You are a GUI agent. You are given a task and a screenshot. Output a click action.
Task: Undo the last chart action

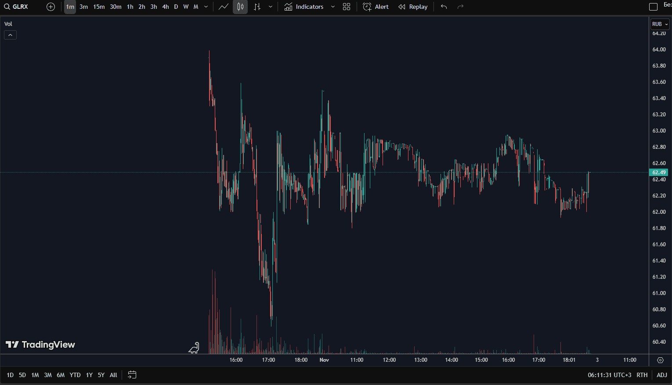click(444, 7)
